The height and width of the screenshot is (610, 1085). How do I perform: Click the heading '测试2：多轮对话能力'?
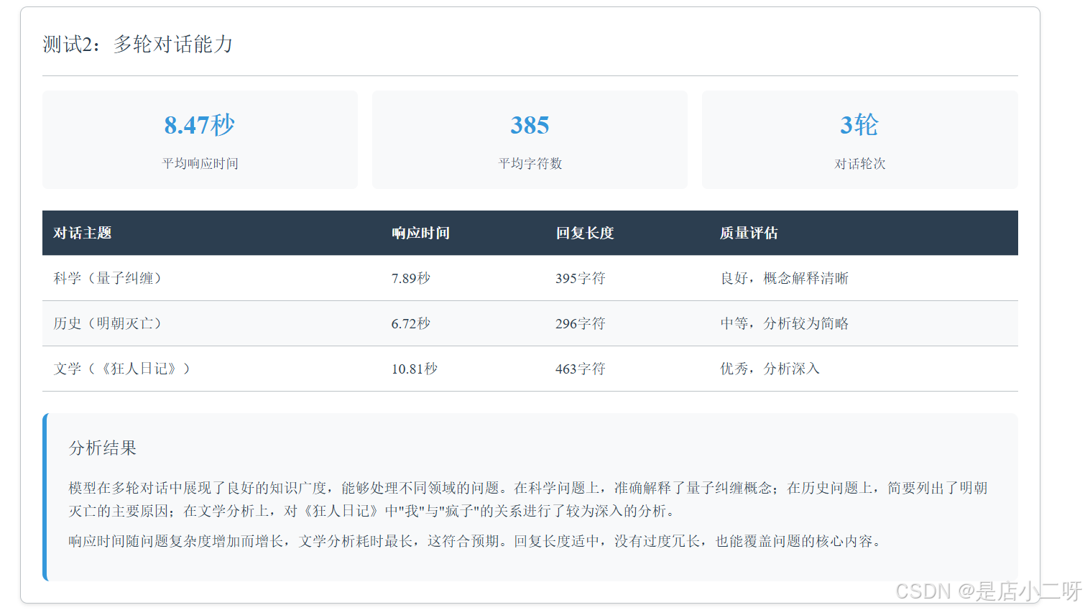coord(137,45)
